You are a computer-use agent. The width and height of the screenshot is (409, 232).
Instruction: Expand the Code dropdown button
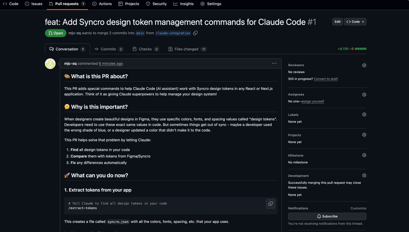point(355,22)
